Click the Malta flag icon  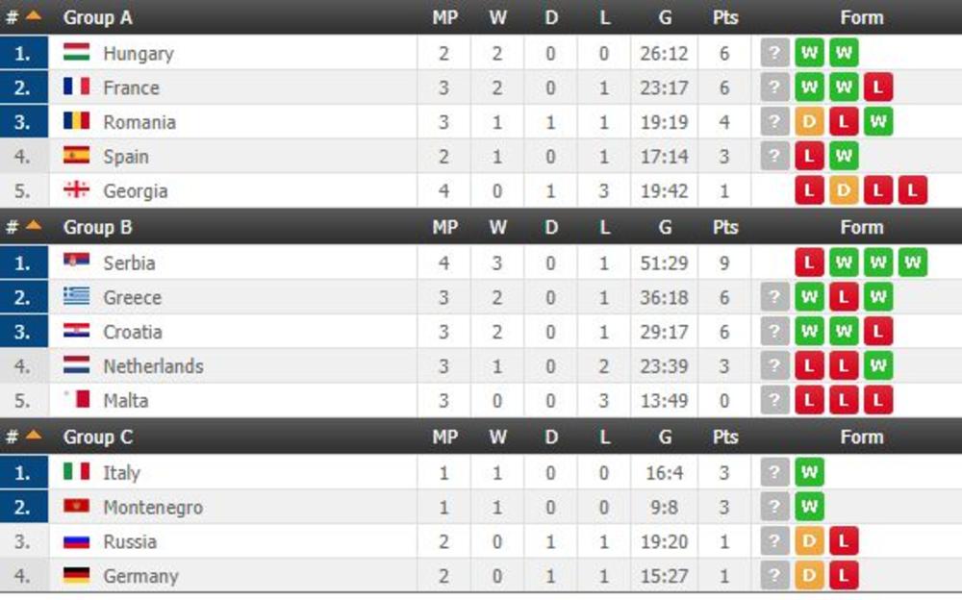tap(76, 400)
